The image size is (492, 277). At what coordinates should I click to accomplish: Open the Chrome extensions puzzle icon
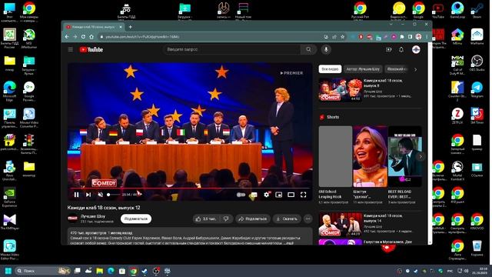[x=402, y=37]
